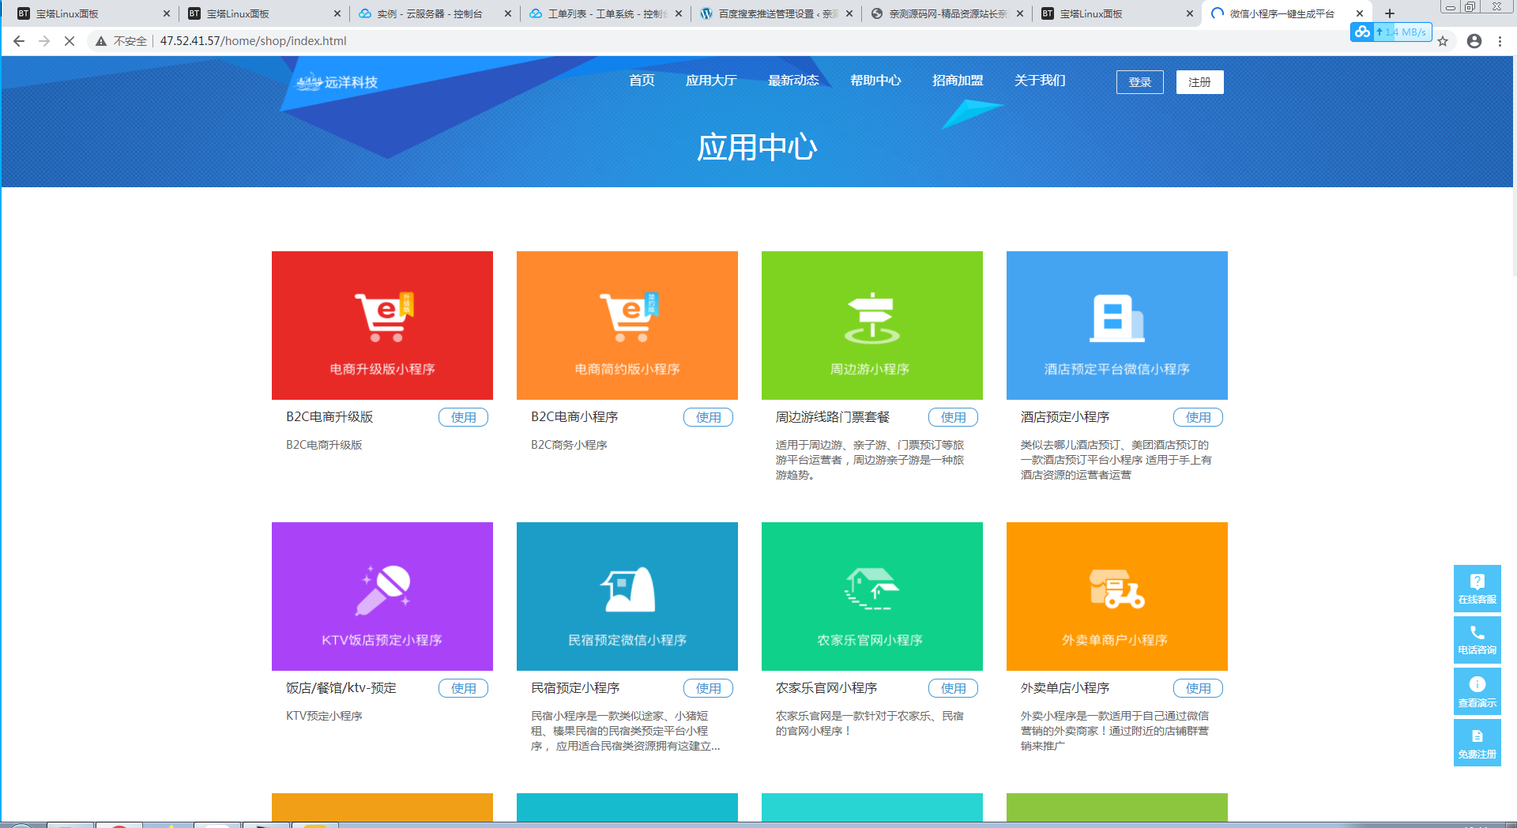Open the KTV饭店预定小程序 purple card

tap(382, 597)
